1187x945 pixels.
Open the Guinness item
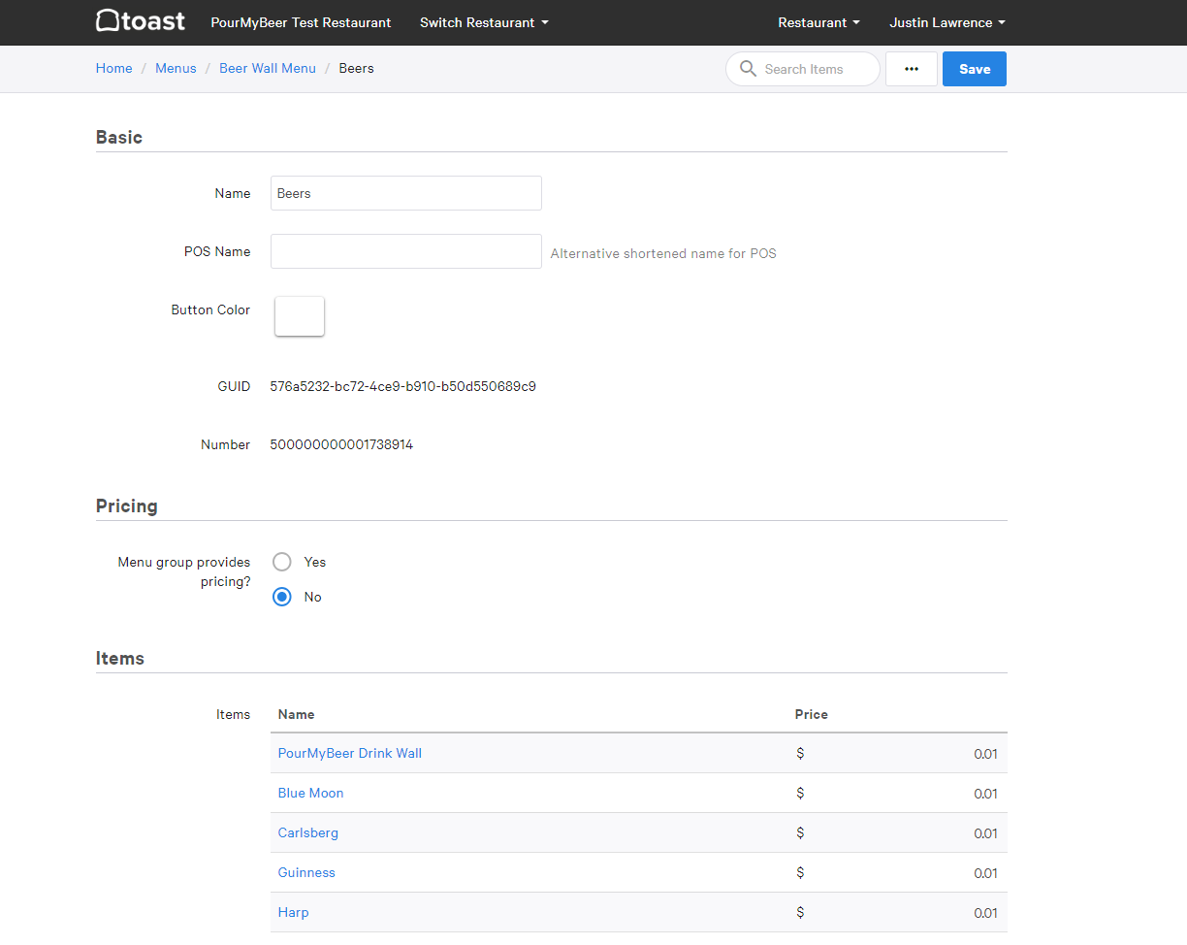coord(306,872)
